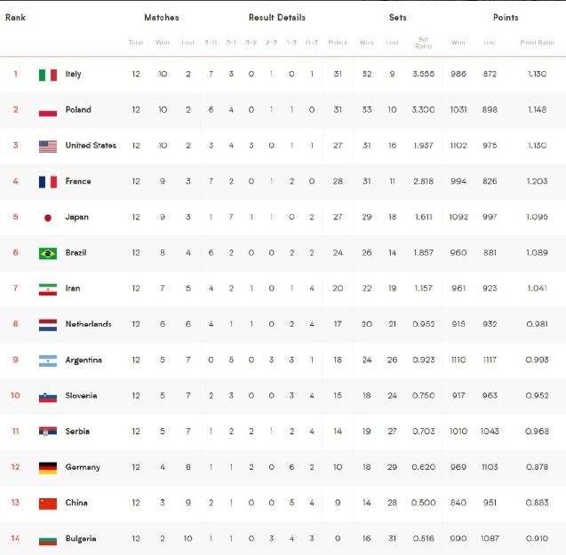Click the Japan flag icon
566x555 pixels.
[x=48, y=218]
